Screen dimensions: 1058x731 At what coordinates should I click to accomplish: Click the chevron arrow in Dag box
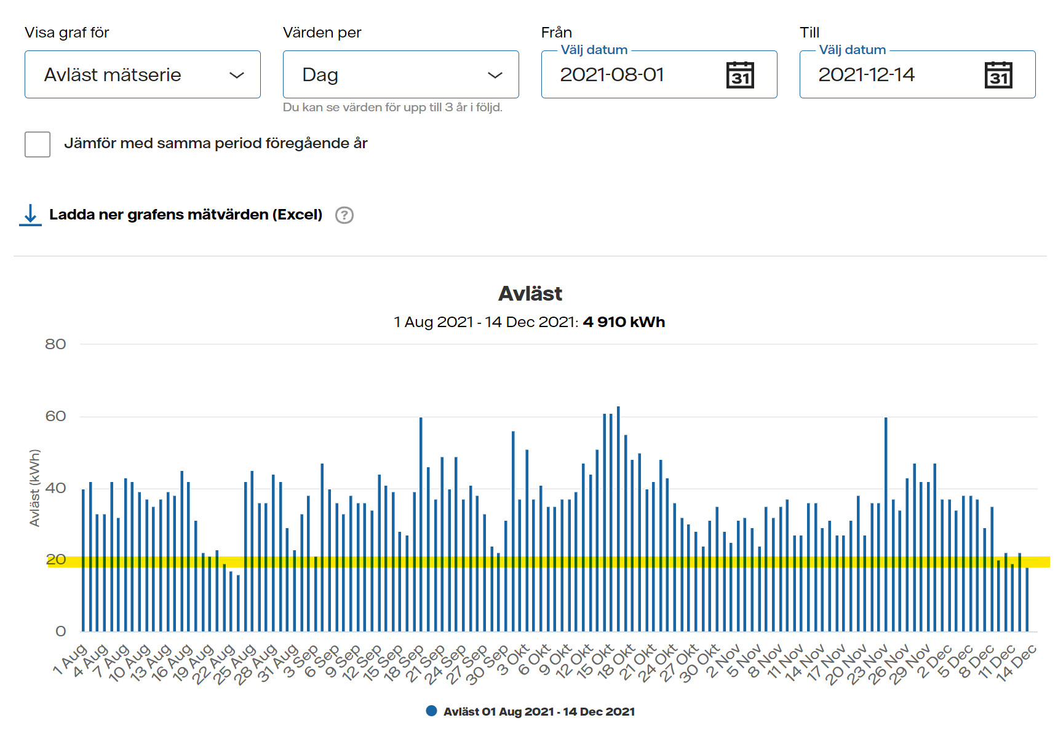click(495, 75)
